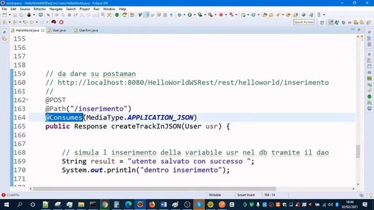
Task: Toggle Mark Occurrences highlighter icon
Action: pos(147,15)
